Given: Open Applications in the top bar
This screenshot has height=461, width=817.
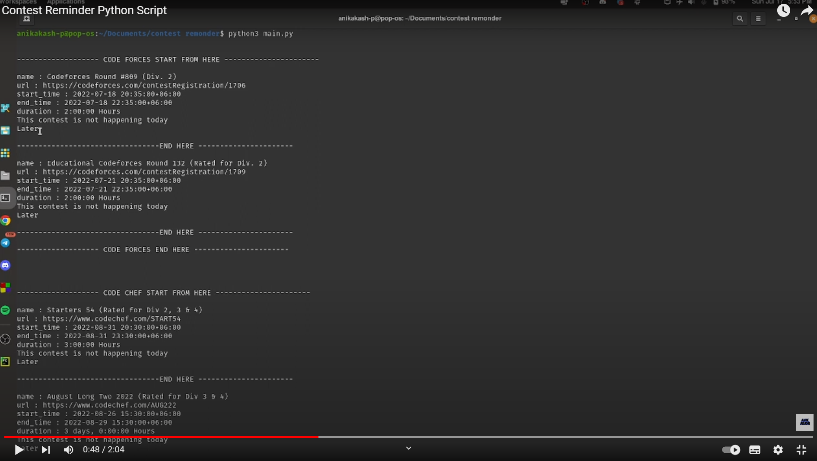Looking at the screenshot, I should pyautogui.click(x=66, y=2).
